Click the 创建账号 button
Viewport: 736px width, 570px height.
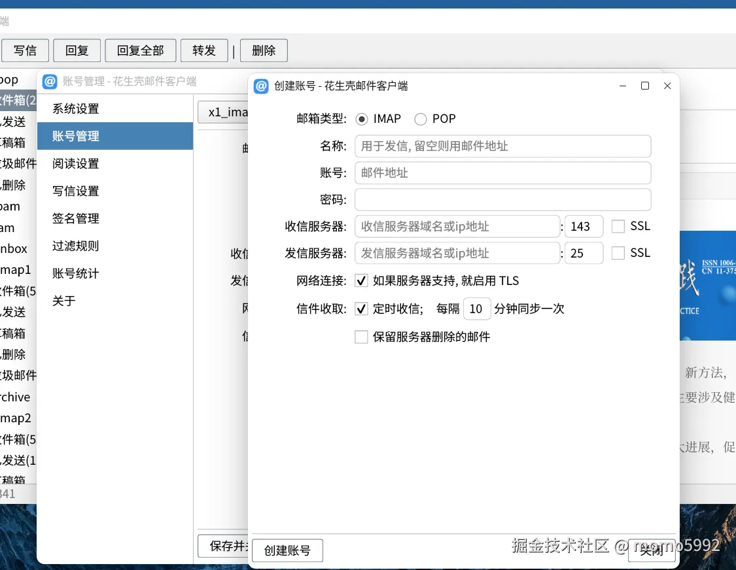[x=287, y=550]
